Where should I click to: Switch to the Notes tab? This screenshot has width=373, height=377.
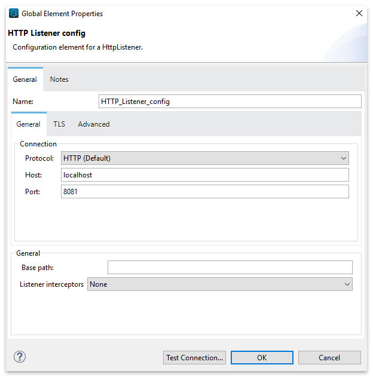59,79
